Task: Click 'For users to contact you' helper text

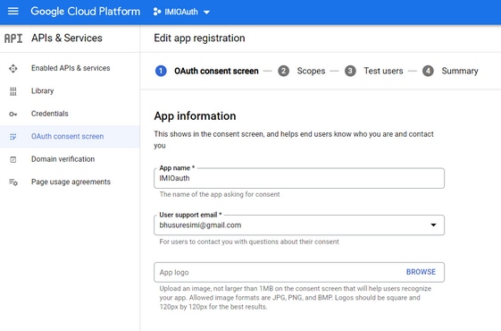Action: (x=249, y=242)
